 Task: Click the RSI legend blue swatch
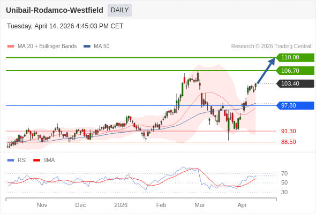[11, 160]
